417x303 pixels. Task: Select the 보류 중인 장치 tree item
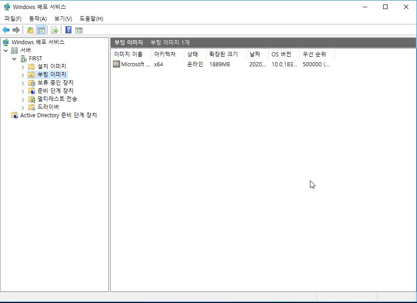55,83
